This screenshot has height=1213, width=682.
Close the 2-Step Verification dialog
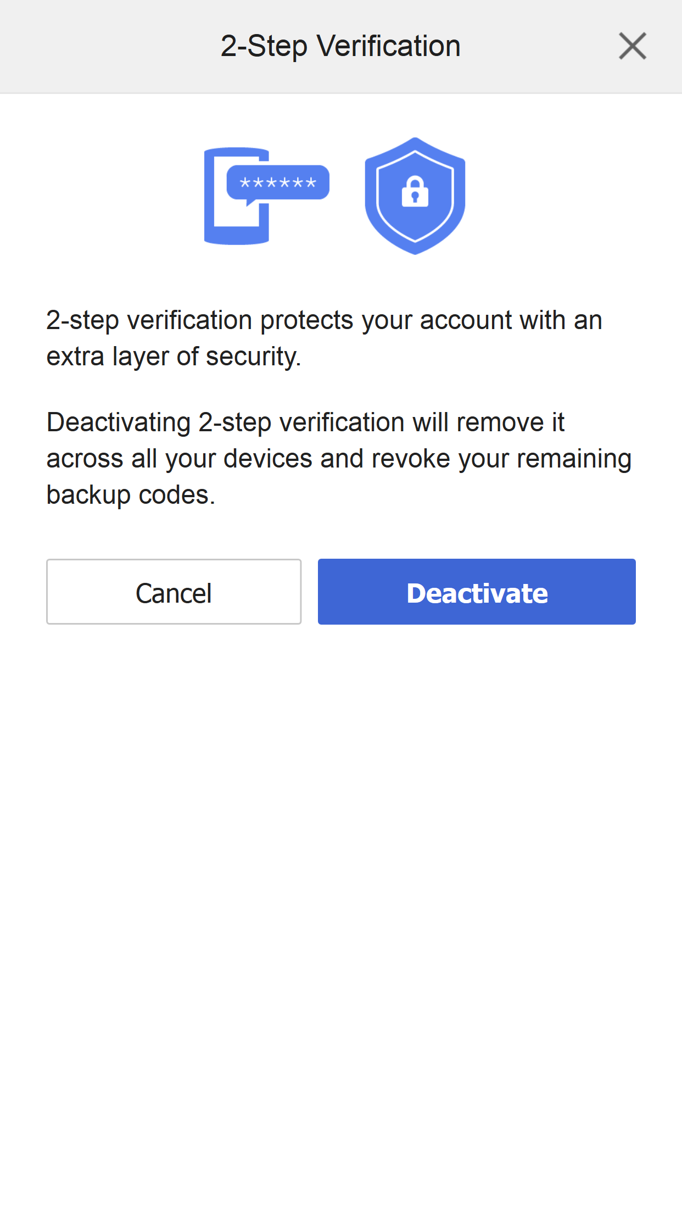(x=633, y=46)
